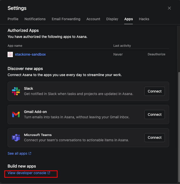The image size is (180, 184).
Task: Click the Last activity column header
Action: click(122, 46)
